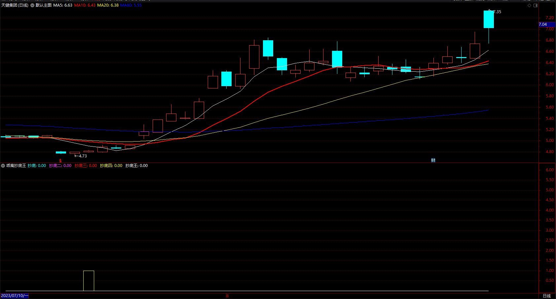Viewport: 556px width, 299px height.
Task: Open the main chart dropdown beside 默认主图
Action: click(x=32, y=5)
